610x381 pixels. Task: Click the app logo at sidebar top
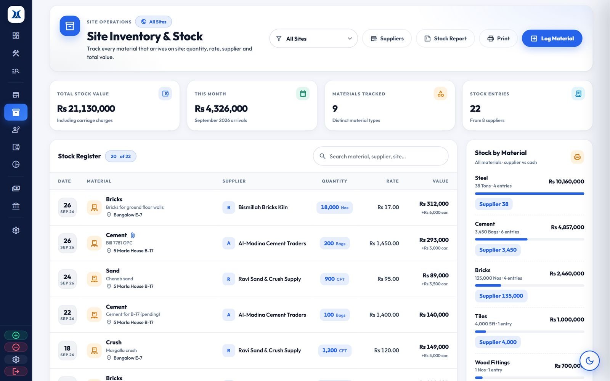[x=16, y=14]
